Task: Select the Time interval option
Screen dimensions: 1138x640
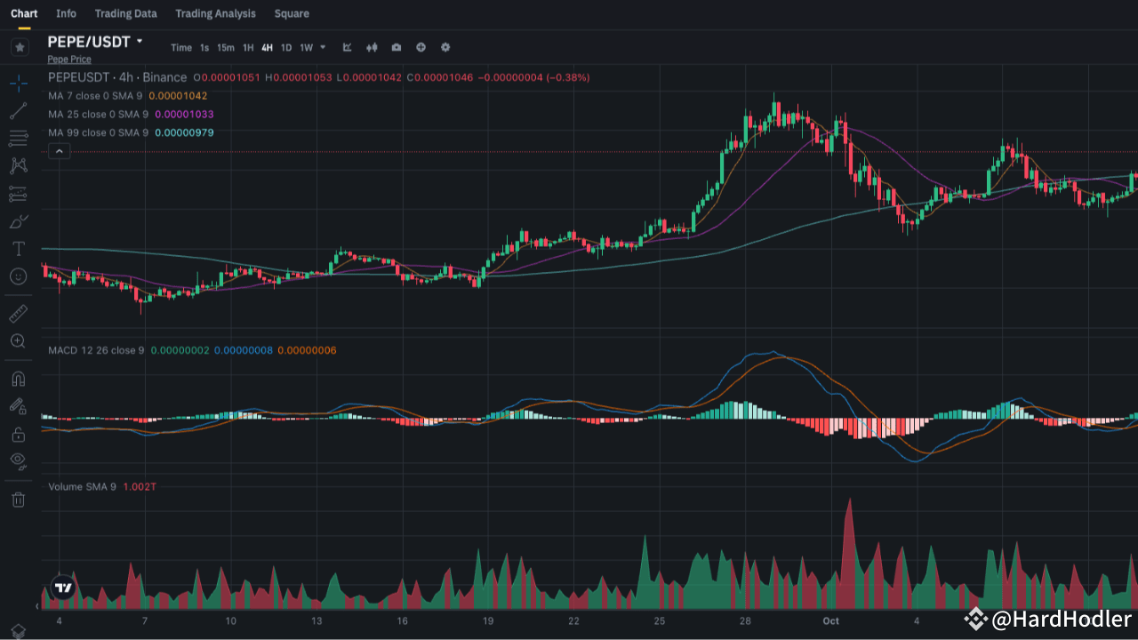Action: pyautogui.click(x=181, y=48)
